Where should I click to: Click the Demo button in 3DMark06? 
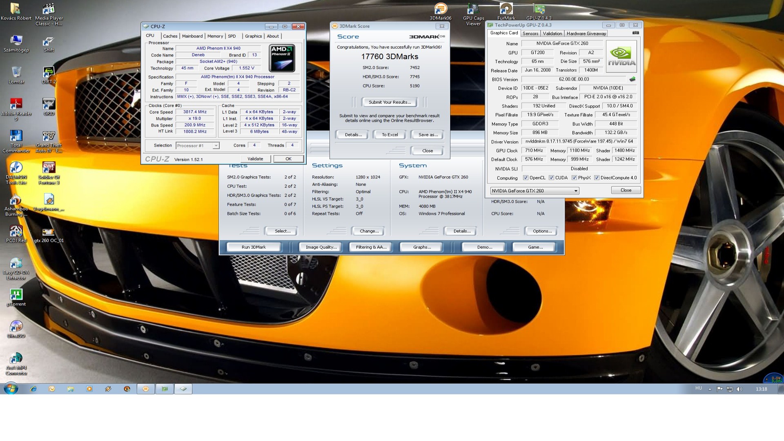click(x=484, y=247)
